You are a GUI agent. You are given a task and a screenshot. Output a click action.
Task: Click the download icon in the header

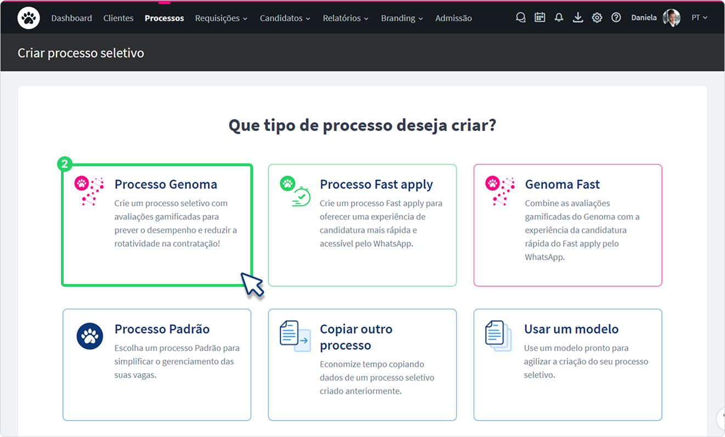click(x=578, y=18)
